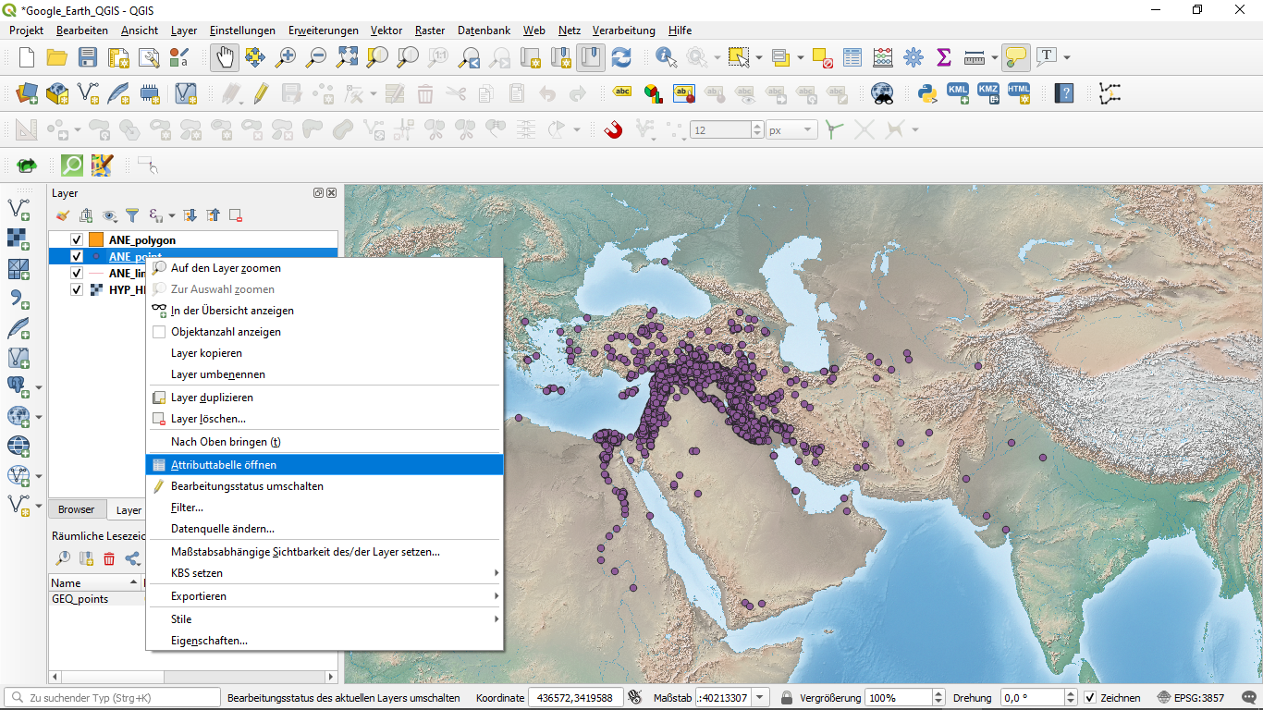Open the help book icon
The height and width of the screenshot is (710, 1263).
[x=1065, y=93]
